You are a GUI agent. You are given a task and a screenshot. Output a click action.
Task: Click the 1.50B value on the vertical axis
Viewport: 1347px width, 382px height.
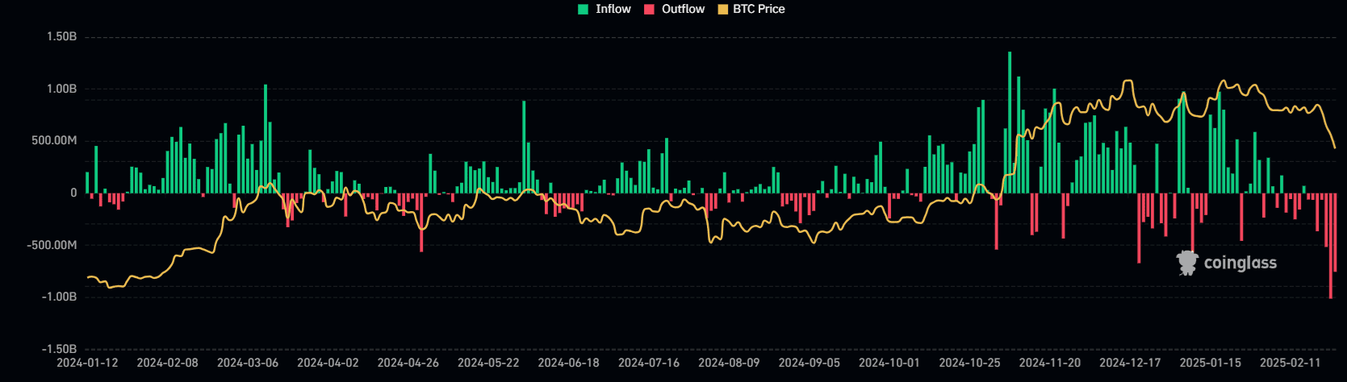click(x=61, y=37)
